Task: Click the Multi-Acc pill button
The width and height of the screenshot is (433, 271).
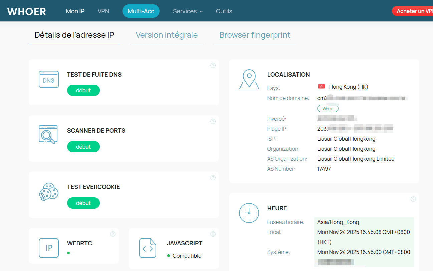Action: click(x=141, y=11)
